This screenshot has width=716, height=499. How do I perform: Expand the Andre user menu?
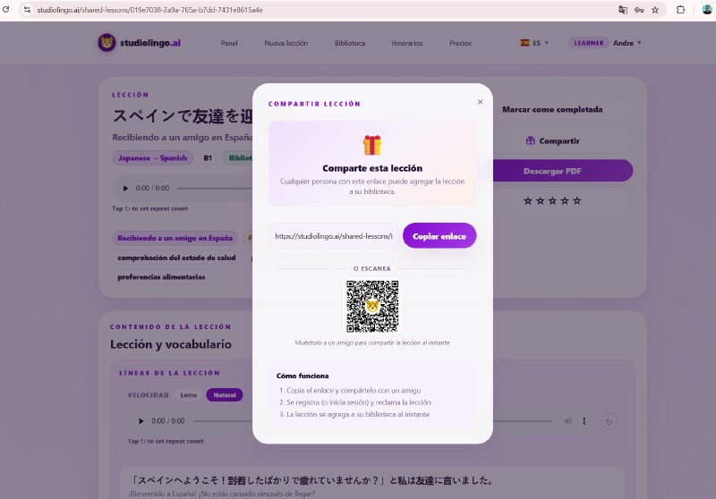[x=627, y=43]
